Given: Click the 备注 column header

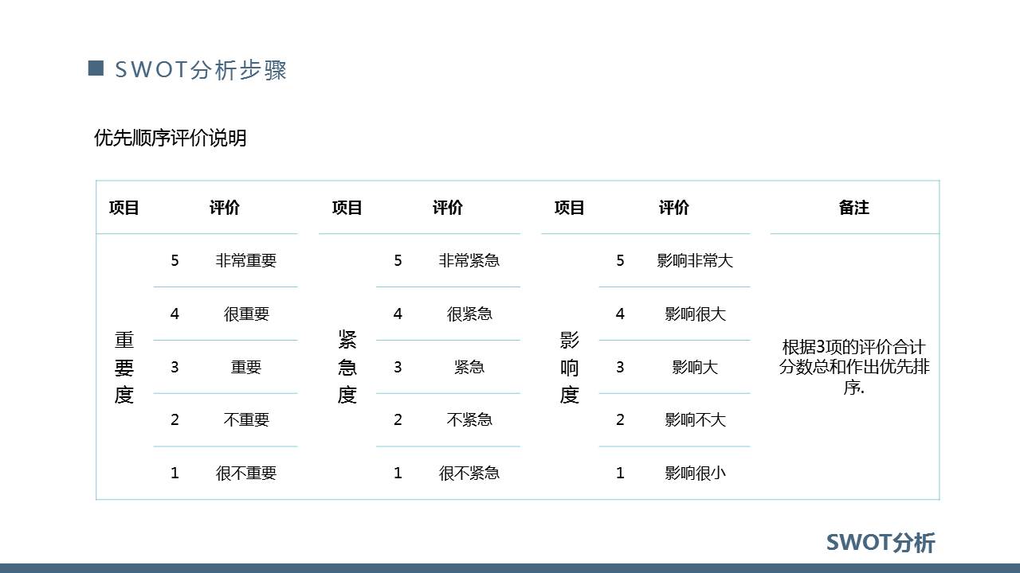Looking at the screenshot, I should pos(853,208).
